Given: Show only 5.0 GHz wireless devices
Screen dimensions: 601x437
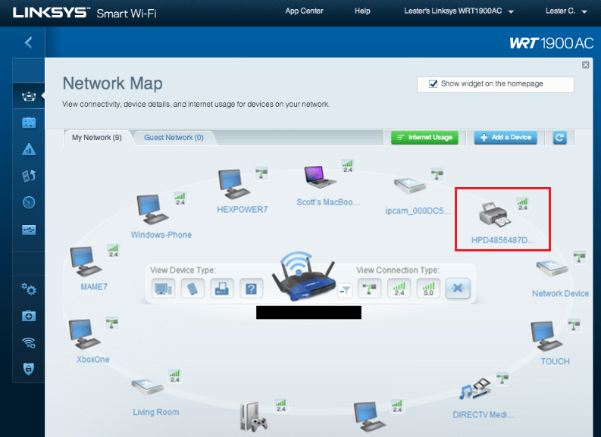Looking at the screenshot, I should pos(428,288).
